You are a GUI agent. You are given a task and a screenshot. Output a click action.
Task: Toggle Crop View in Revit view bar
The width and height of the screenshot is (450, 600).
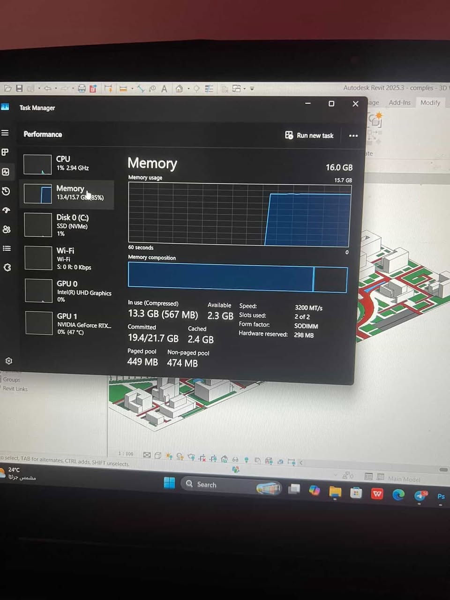[202, 457]
